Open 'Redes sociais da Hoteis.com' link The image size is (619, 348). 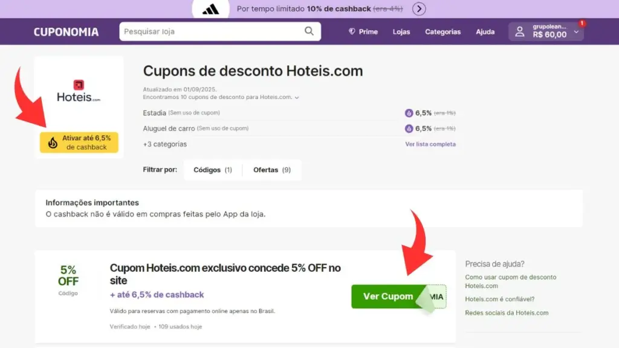(x=507, y=313)
